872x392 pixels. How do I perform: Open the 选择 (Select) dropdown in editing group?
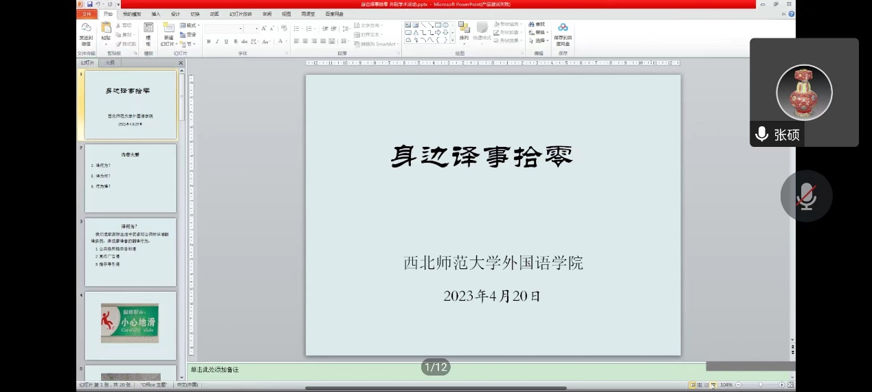539,41
